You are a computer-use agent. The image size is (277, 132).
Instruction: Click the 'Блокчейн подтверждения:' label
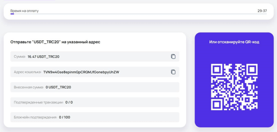(x=36, y=117)
